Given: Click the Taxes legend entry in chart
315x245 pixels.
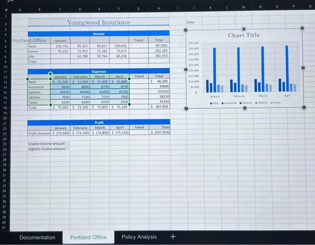Looking at the screenshot, I should point(275,102).
